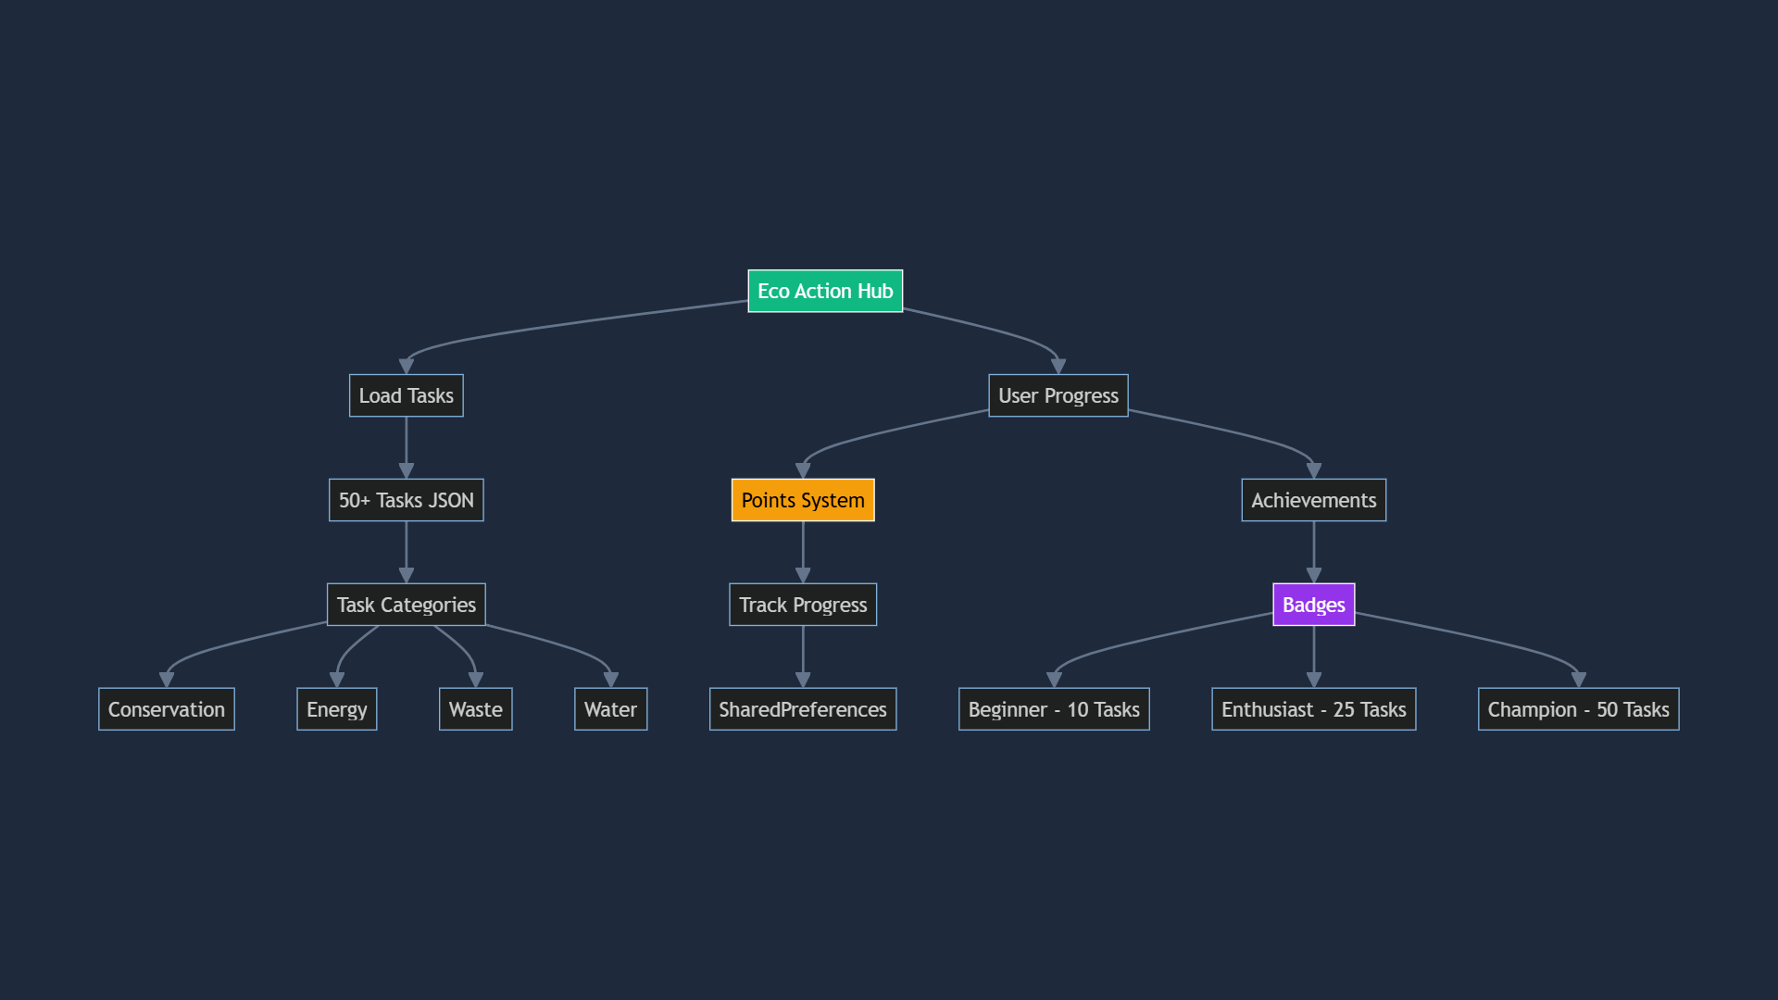The height and width of the screenshot is (1000, 1778).
Task: Click the green Eco Action Hub node
Action: pyautogui.click(x=824, y=291)
